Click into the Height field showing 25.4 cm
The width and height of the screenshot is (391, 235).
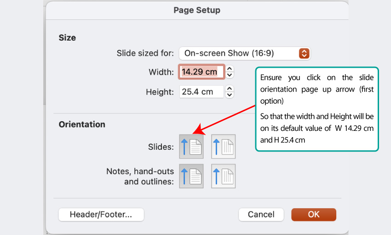coord(201,92)
